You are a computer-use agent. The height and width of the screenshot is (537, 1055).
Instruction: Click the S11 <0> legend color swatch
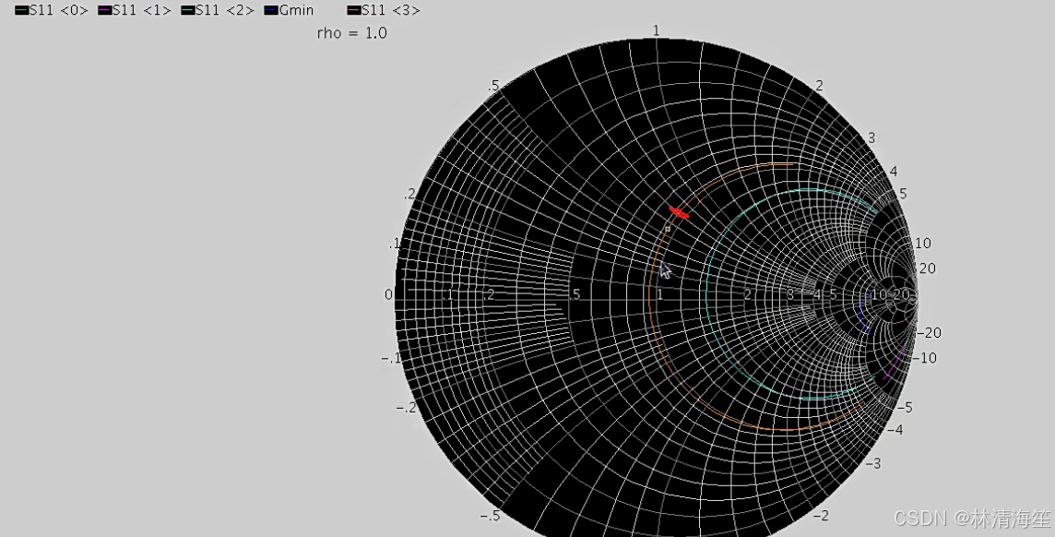21,11
